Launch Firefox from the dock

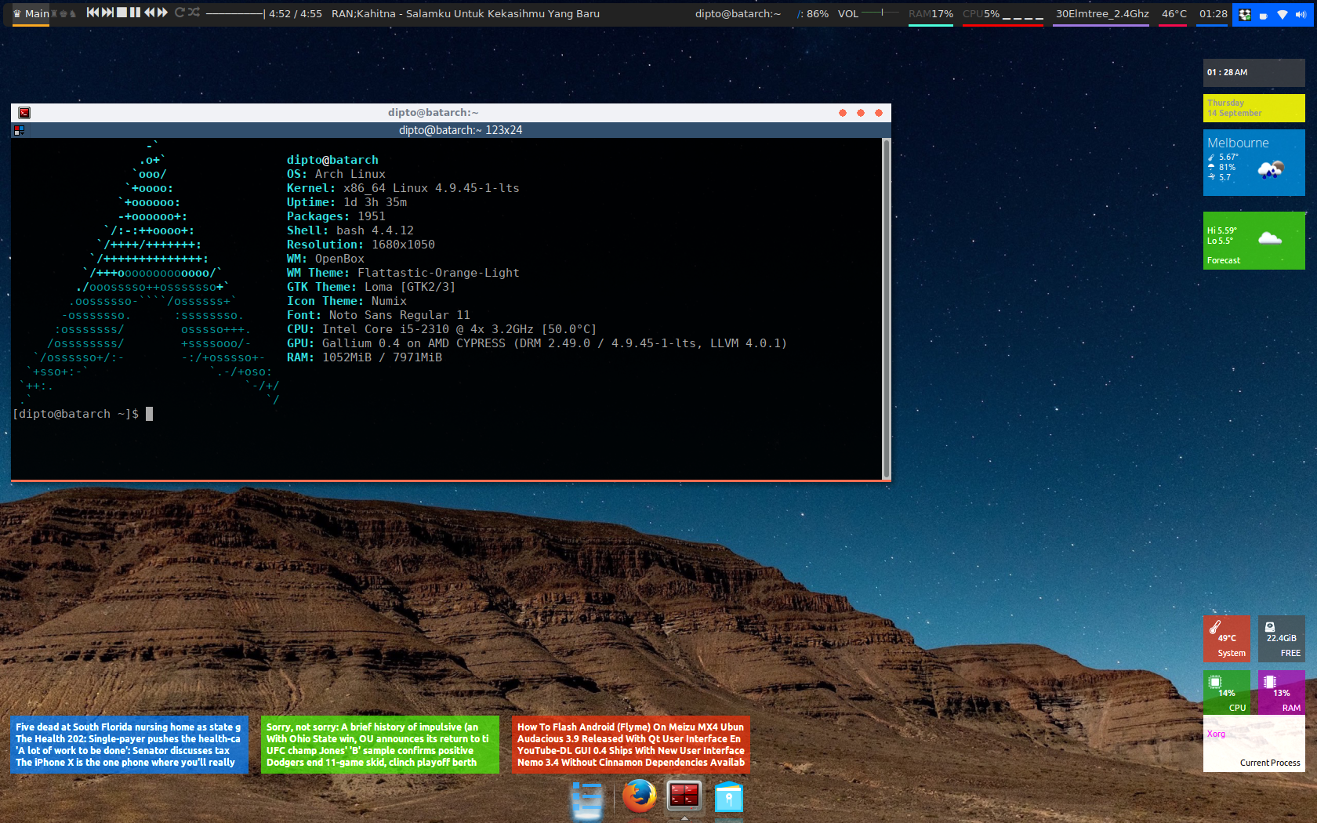coord(639,796)
